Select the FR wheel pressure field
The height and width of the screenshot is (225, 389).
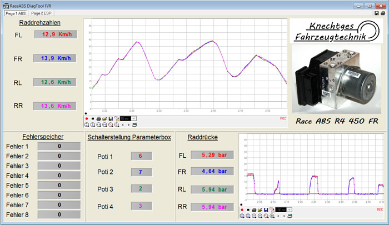pyautogui.click(x=212, y=171)
